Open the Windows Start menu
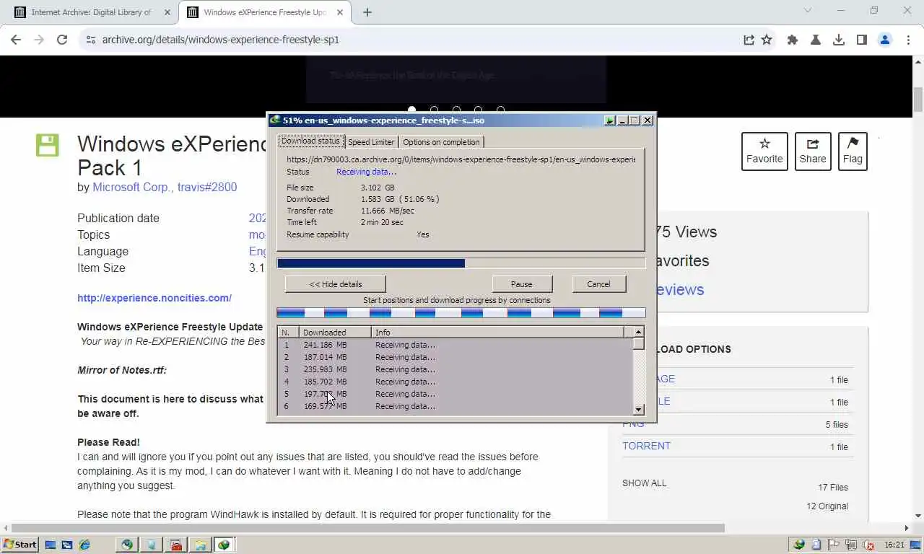This screenshot has width=924, height=554. pos(20,545)
